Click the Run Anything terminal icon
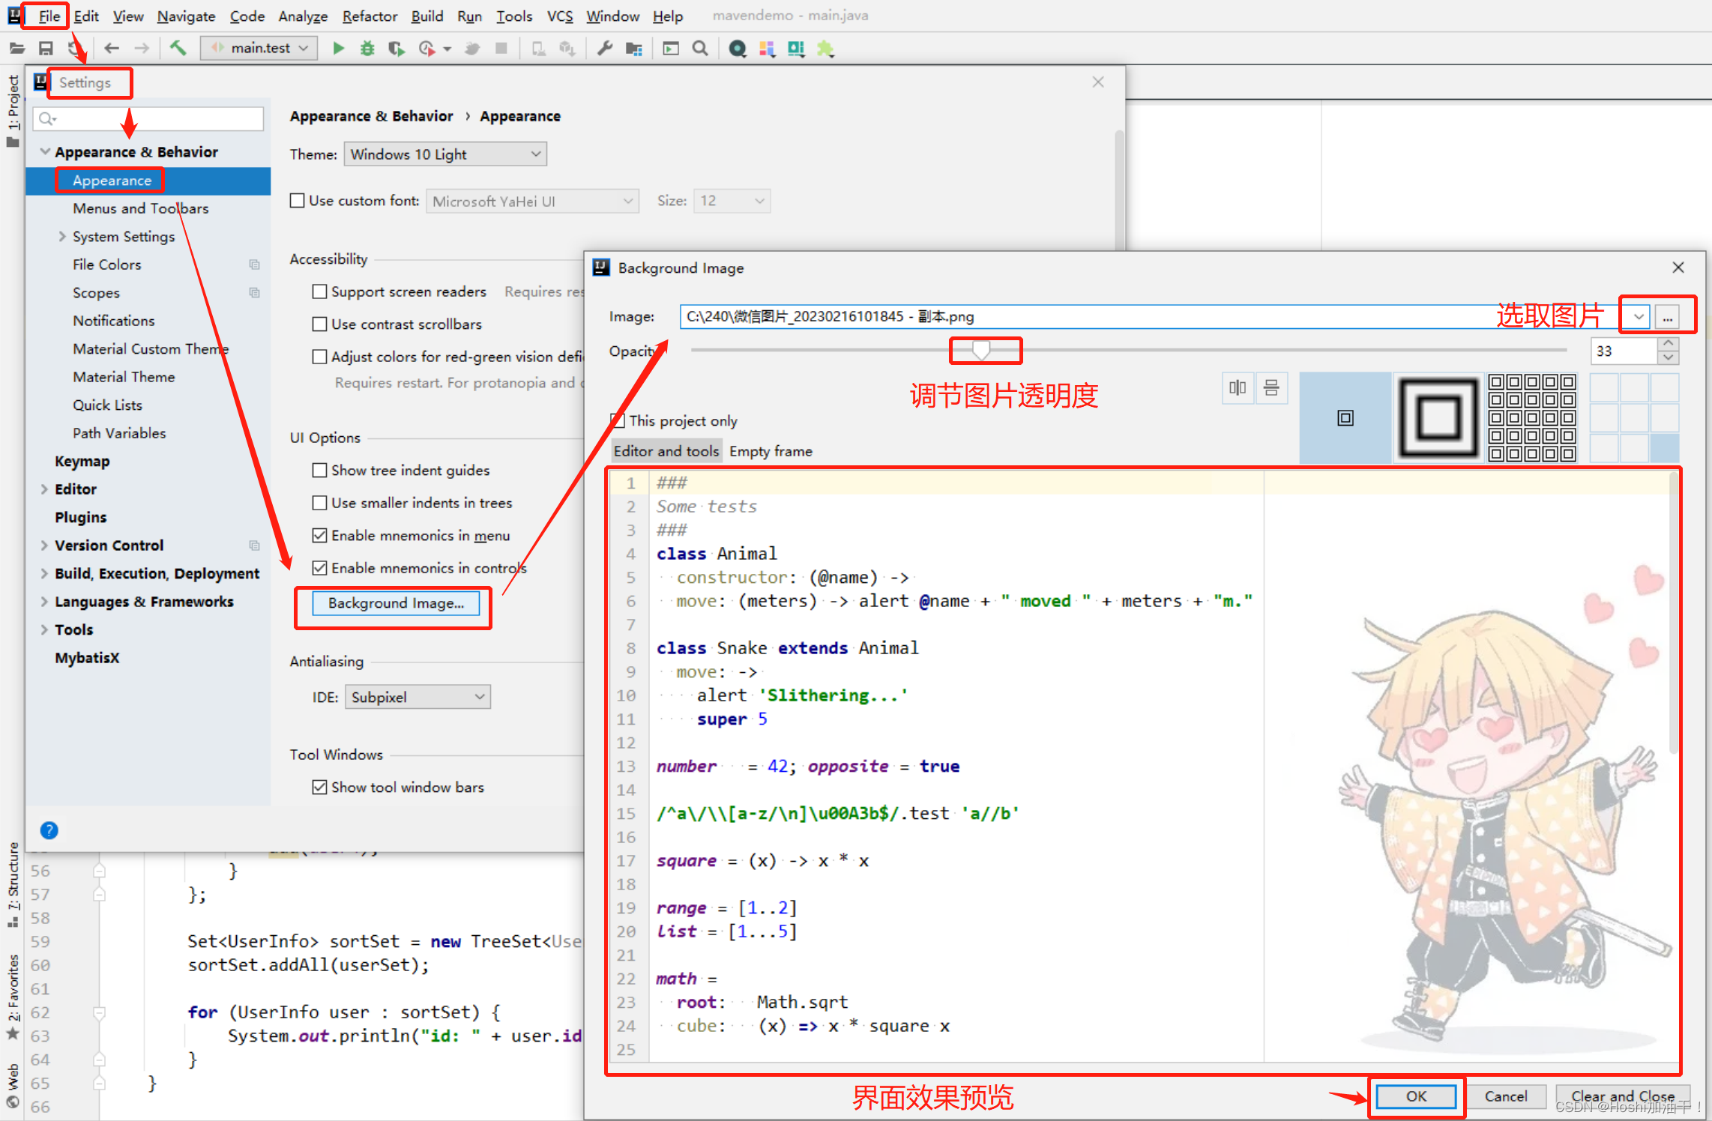This screenshot has height=1121, width=1712. pos(671,49)
